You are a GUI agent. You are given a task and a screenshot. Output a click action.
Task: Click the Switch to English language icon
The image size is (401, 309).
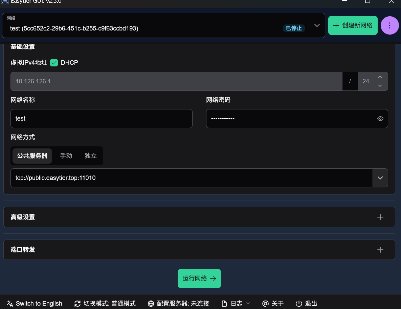[x=9, y=304]
